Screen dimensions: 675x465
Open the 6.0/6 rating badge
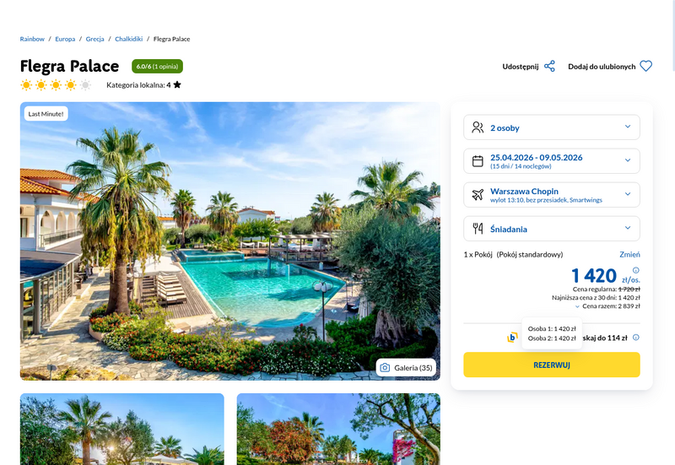tap(157, 67)
